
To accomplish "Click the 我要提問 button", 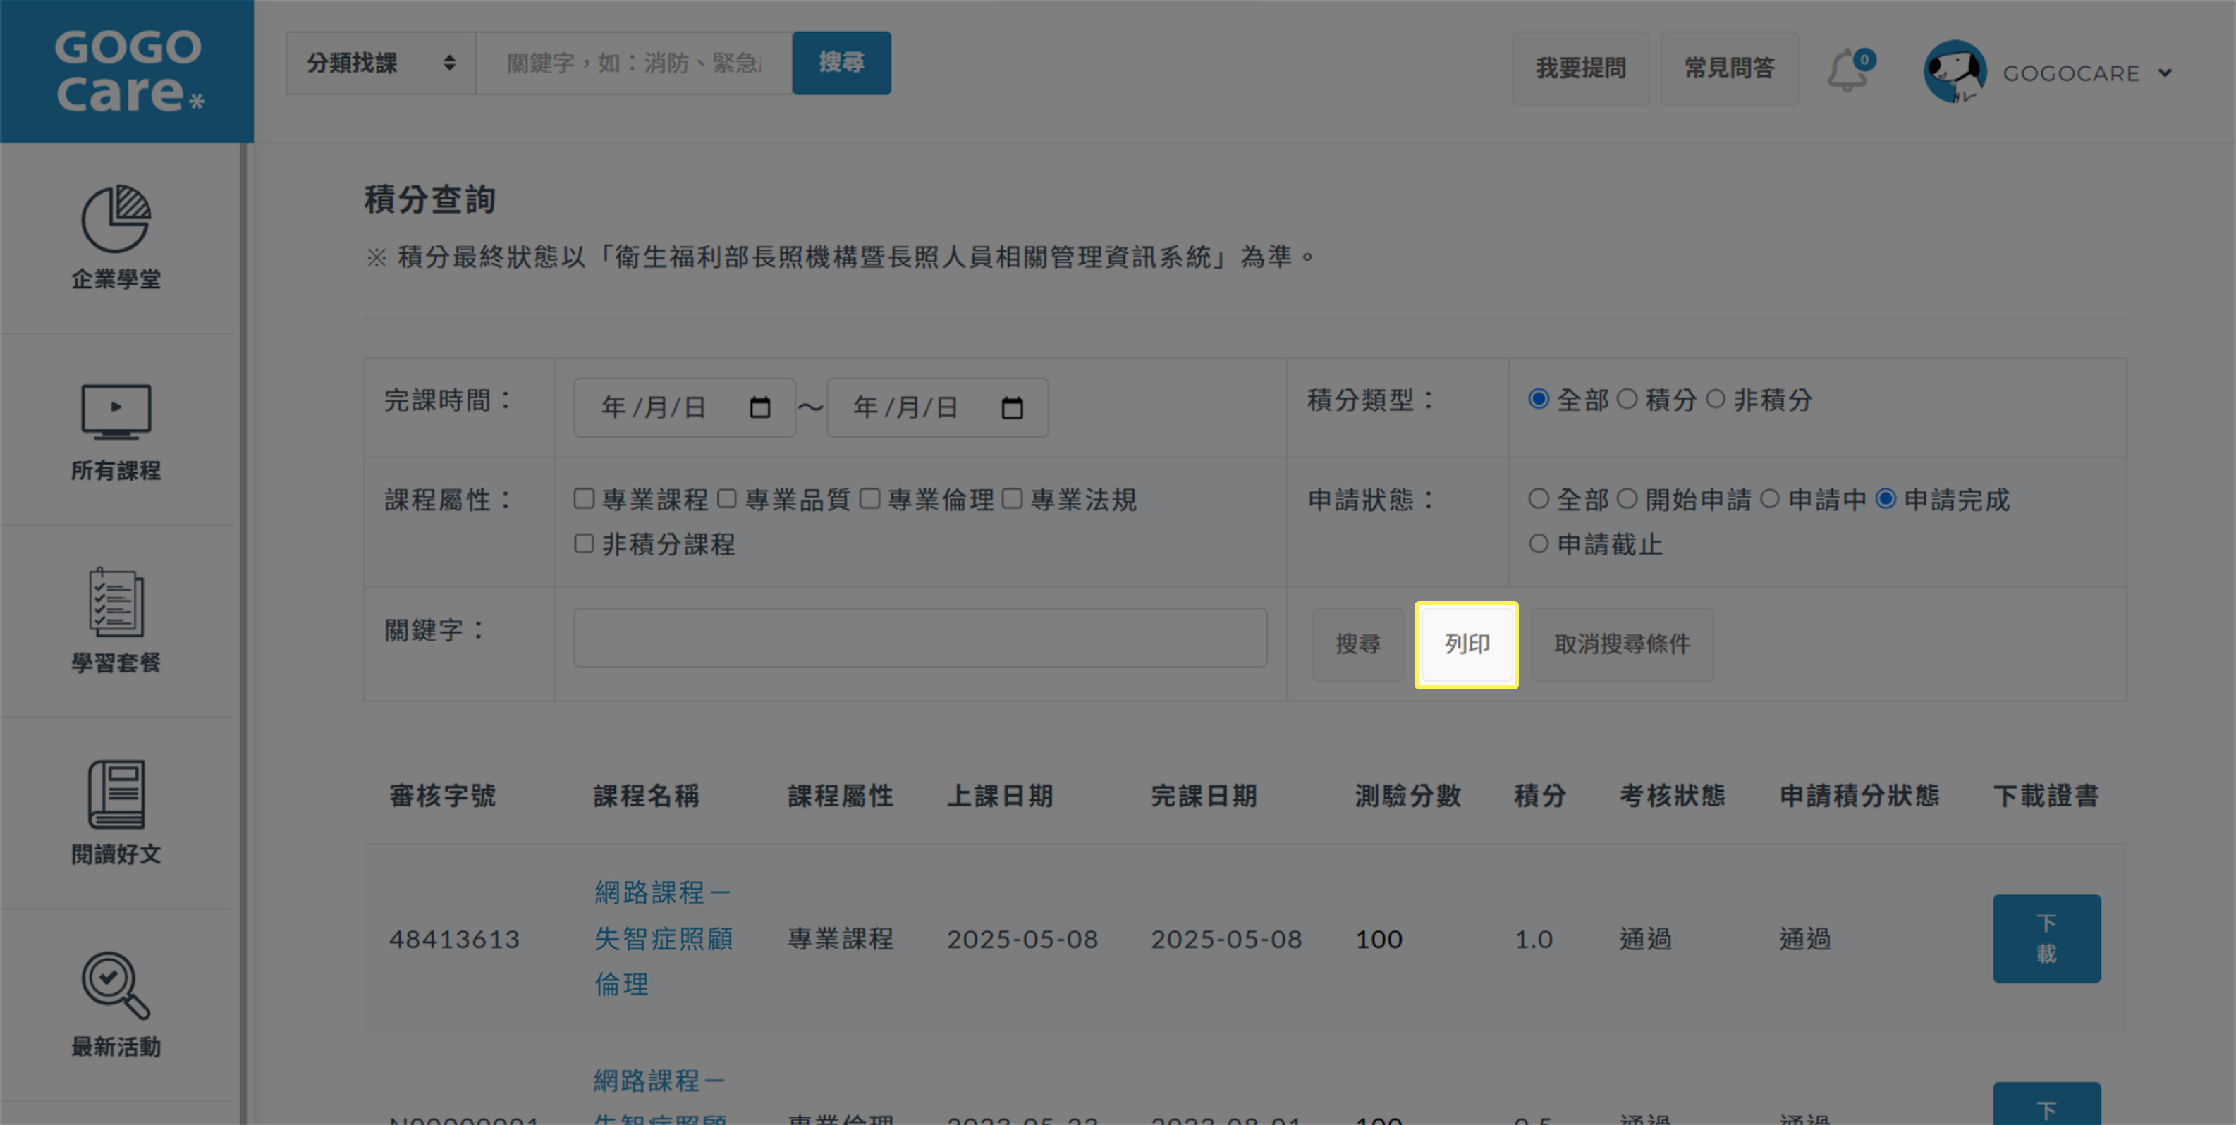I will coord(1581,68).
